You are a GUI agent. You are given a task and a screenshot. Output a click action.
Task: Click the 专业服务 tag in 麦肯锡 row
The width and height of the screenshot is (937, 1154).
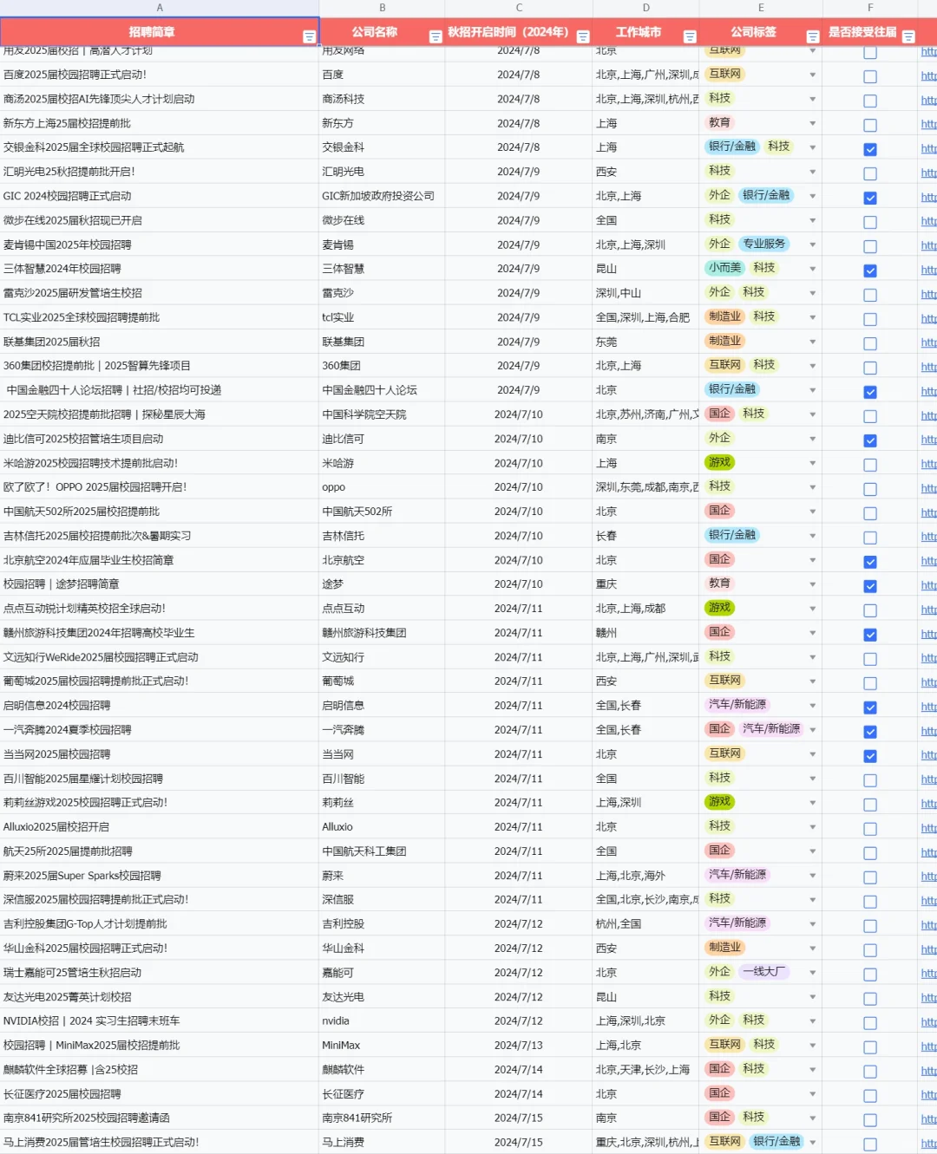(764, 244)
